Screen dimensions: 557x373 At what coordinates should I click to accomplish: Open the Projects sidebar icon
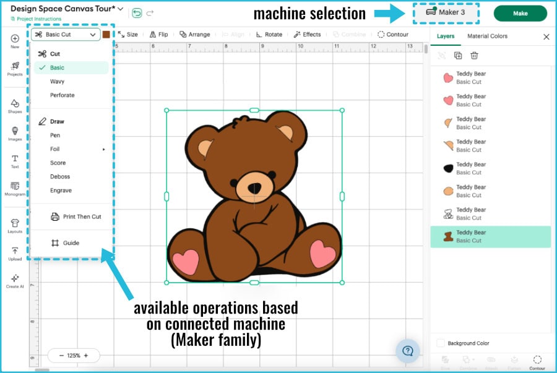click(x=15, y=69)
